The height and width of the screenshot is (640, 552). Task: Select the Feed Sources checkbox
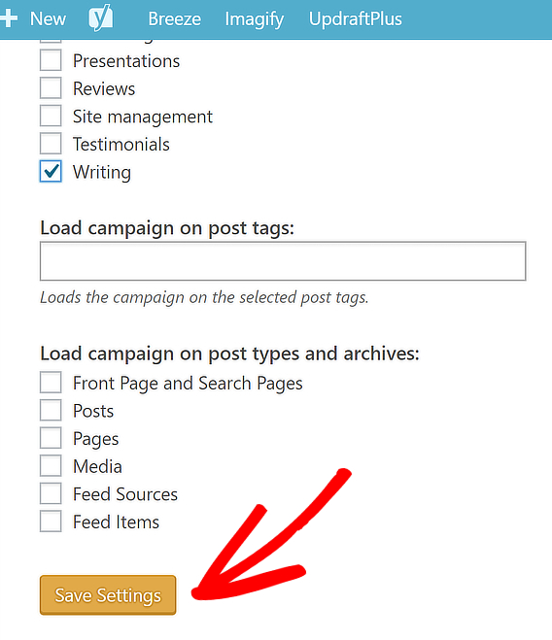tap(51, 493)
